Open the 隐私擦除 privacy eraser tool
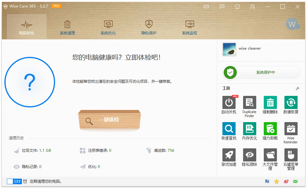307x188 pixels. pyautogui.click(x=249, y=155)
